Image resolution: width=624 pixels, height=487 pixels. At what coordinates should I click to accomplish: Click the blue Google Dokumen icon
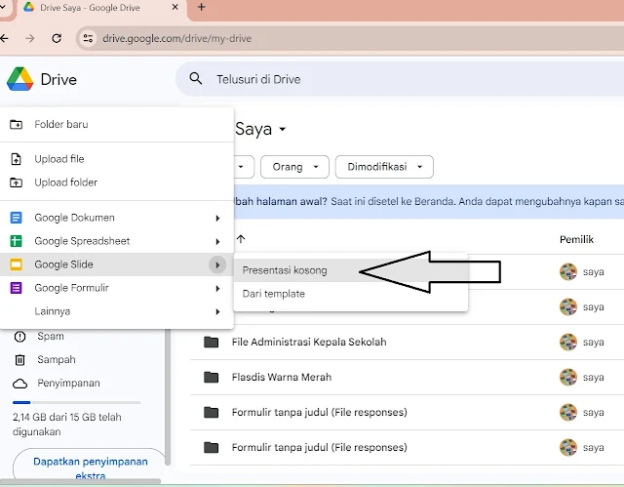[16, 218]
